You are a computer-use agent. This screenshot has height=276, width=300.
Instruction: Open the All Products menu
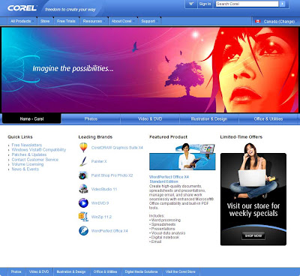tap(22, 21)
